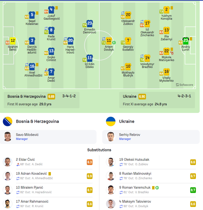Click Ruslan Malinovskyi's substitute avatar
The height and width of the screenshot is (210, 203).
[111, 176]
